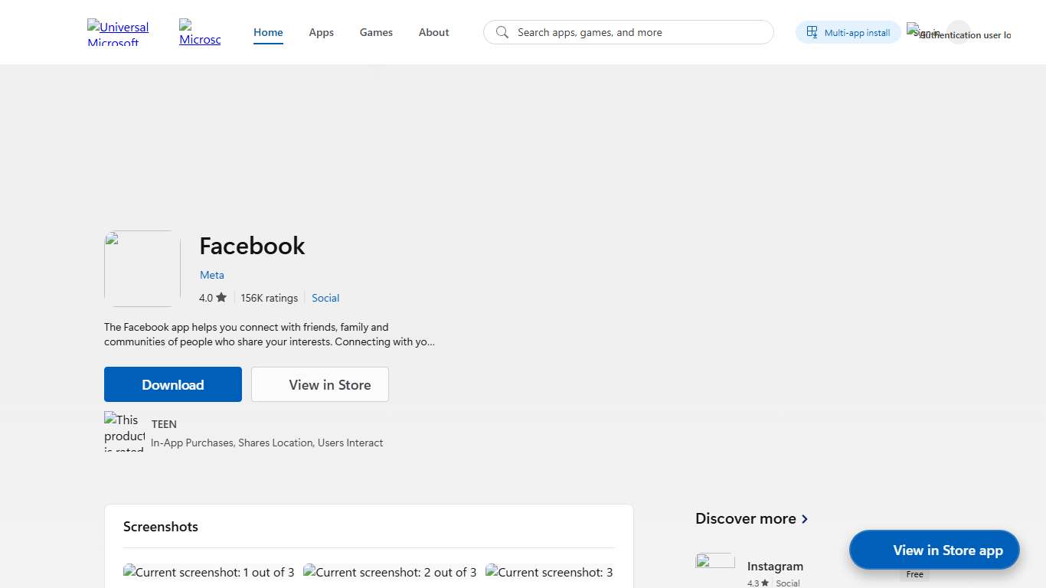Click the TEEN rating badge
The image size is (1046, 588).
tap(123, 431)
